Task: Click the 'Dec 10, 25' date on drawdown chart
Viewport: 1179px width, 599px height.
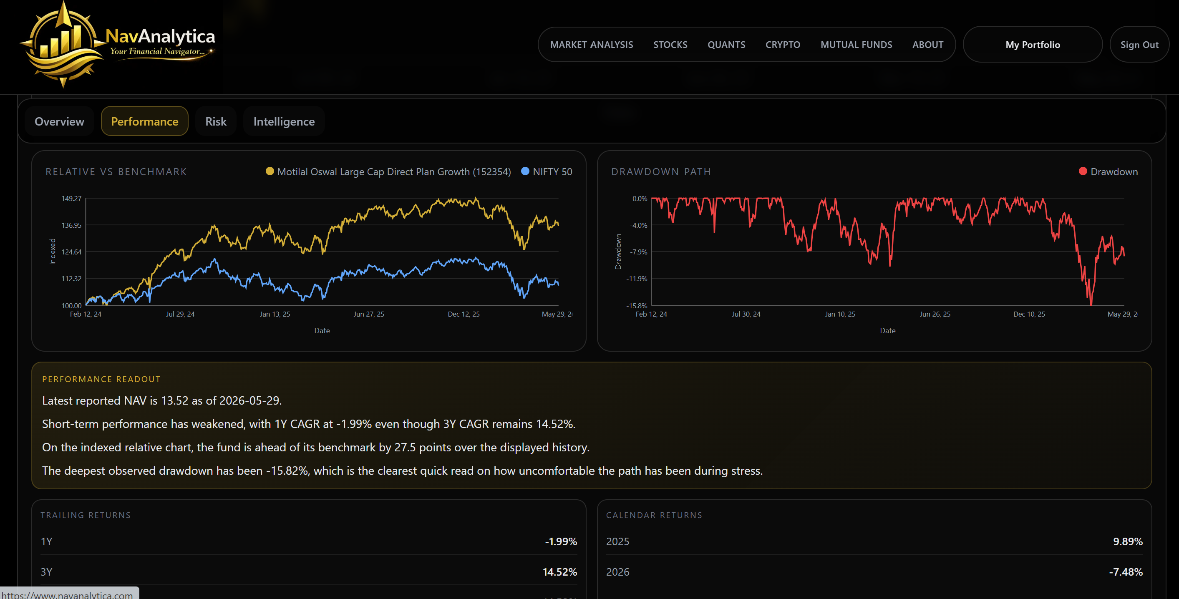Action: pyautogui.click(x=1029, y=314)
